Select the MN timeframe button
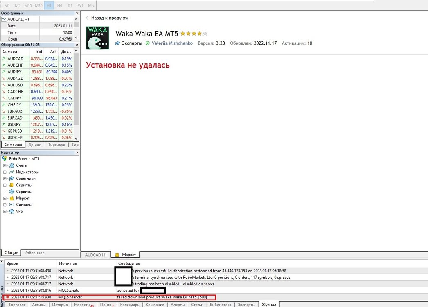Screen dimensions: 428x307 pos(91,5)
